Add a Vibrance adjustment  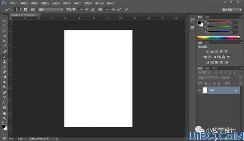(x=226, y=51)
